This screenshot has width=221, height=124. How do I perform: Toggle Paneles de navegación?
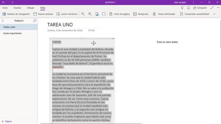16,14
